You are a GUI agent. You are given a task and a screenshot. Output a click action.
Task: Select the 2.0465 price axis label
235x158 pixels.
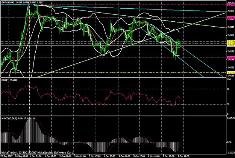(231, 11)
